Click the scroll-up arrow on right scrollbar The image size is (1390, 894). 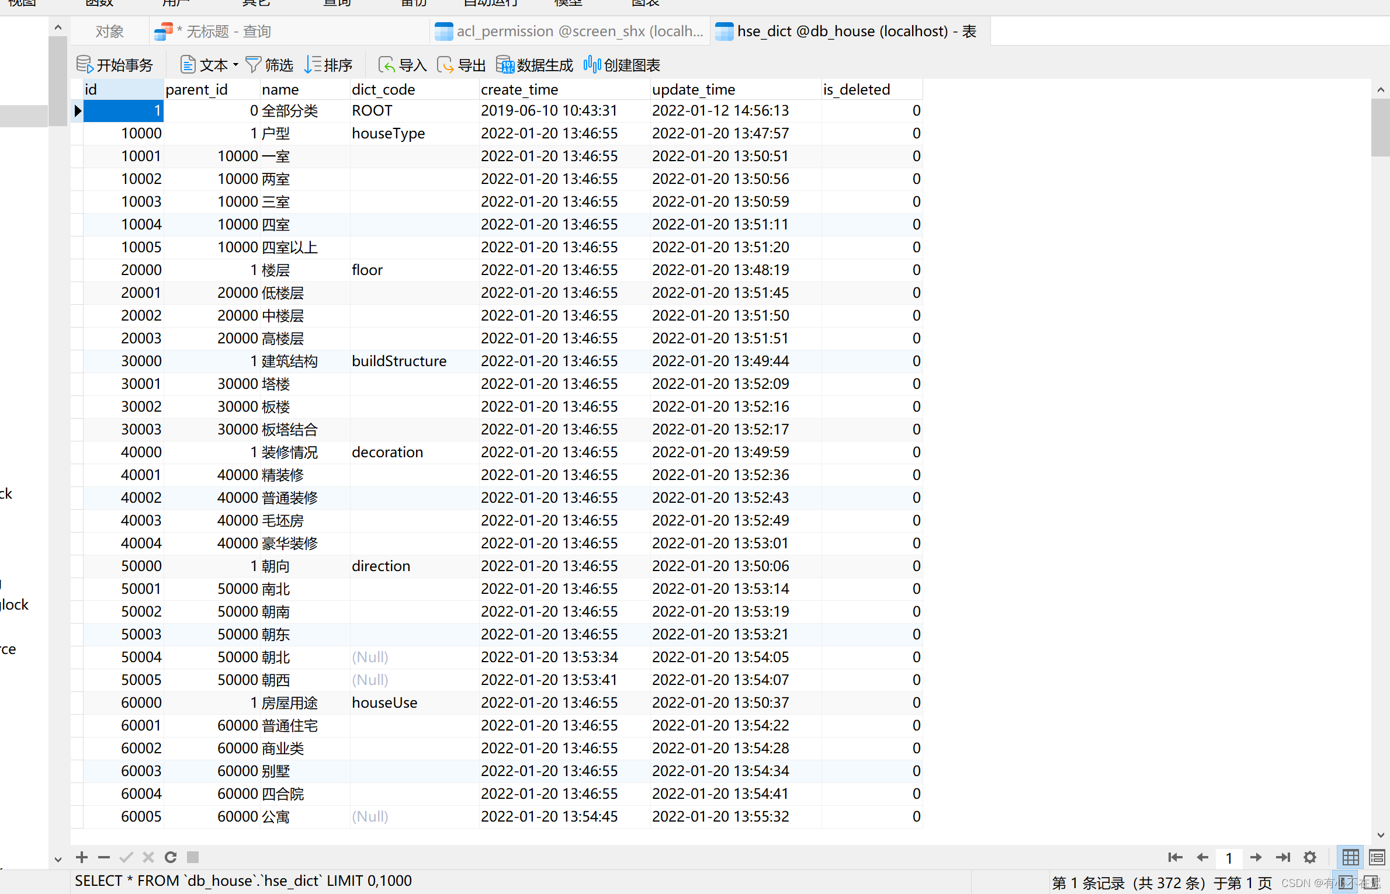(1380, 89)
